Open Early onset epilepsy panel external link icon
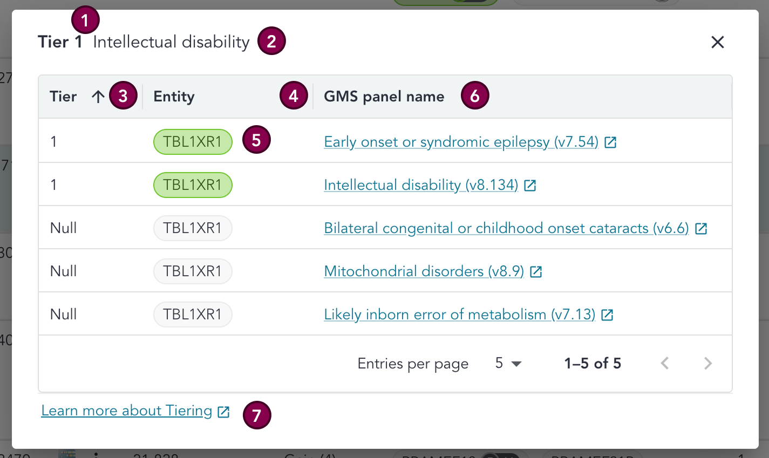 (x=610, y=142)
